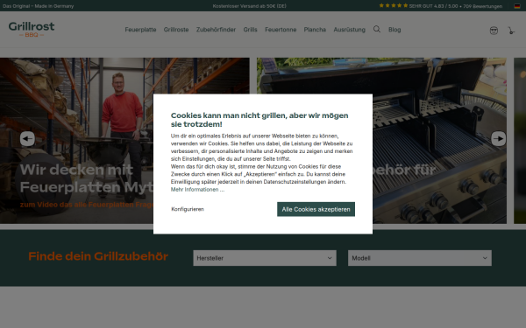The image size is (526, 328).
Task: Click 'Das Original – Made in Germany' text
Action: coord(39,6)
